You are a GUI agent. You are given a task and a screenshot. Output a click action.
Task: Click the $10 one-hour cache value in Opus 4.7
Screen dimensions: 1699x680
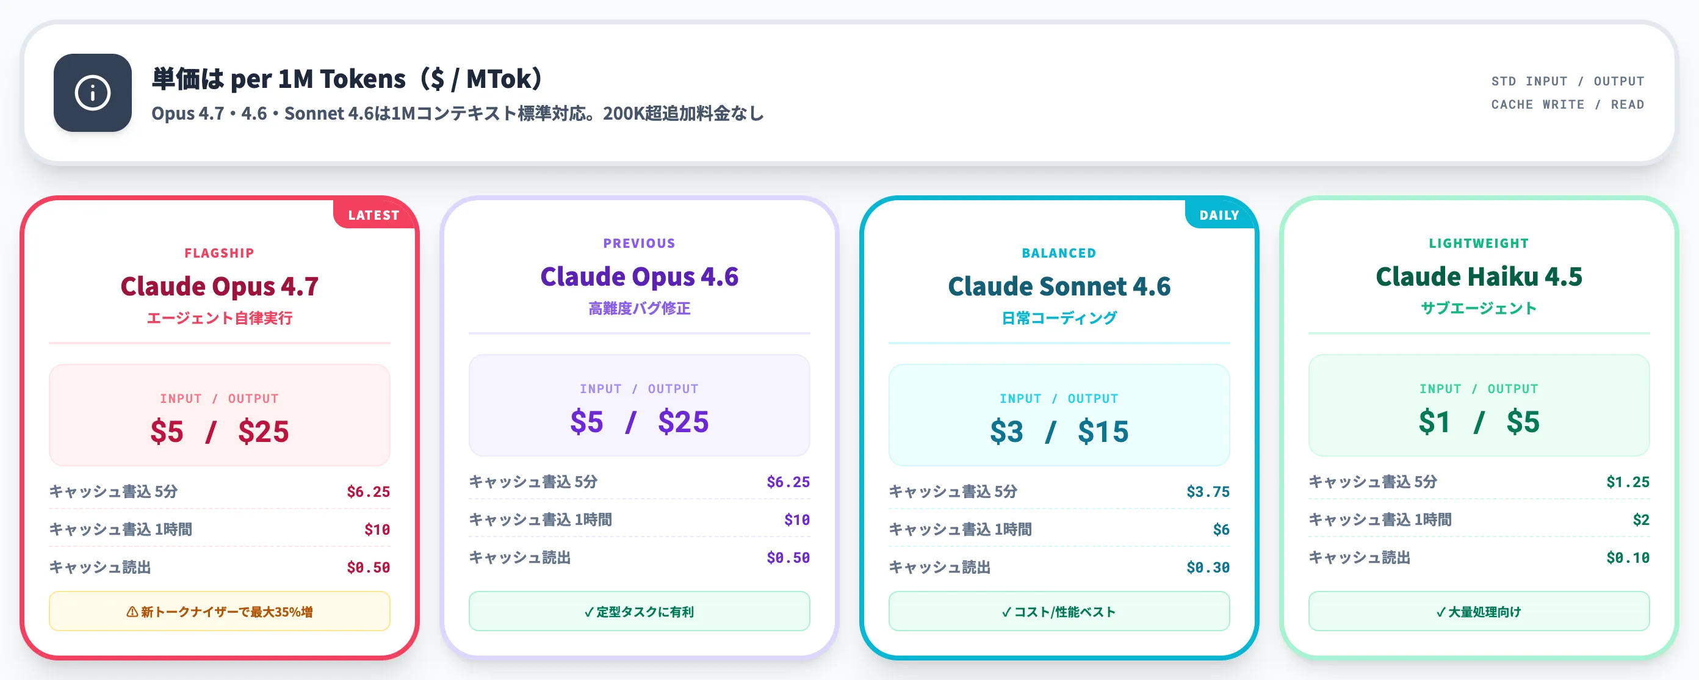377,529
